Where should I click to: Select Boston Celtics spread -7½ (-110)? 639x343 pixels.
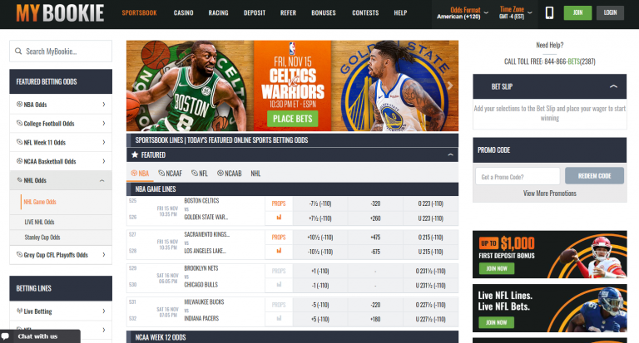(x=320, y=203)
